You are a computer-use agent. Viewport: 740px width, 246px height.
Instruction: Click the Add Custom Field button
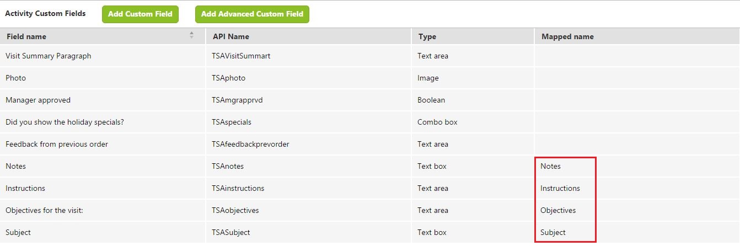click(140, 14)
